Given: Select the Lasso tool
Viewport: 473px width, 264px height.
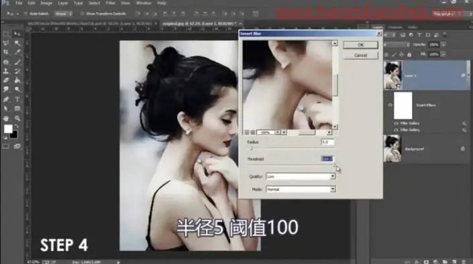Looking at the screenshot, I should click(x=6, y=43).
